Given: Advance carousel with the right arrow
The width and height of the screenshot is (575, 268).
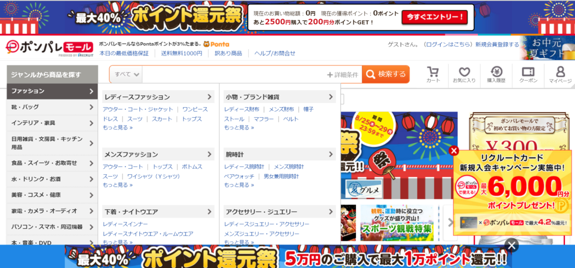Looking at the screenshot, I should (451, 222).
